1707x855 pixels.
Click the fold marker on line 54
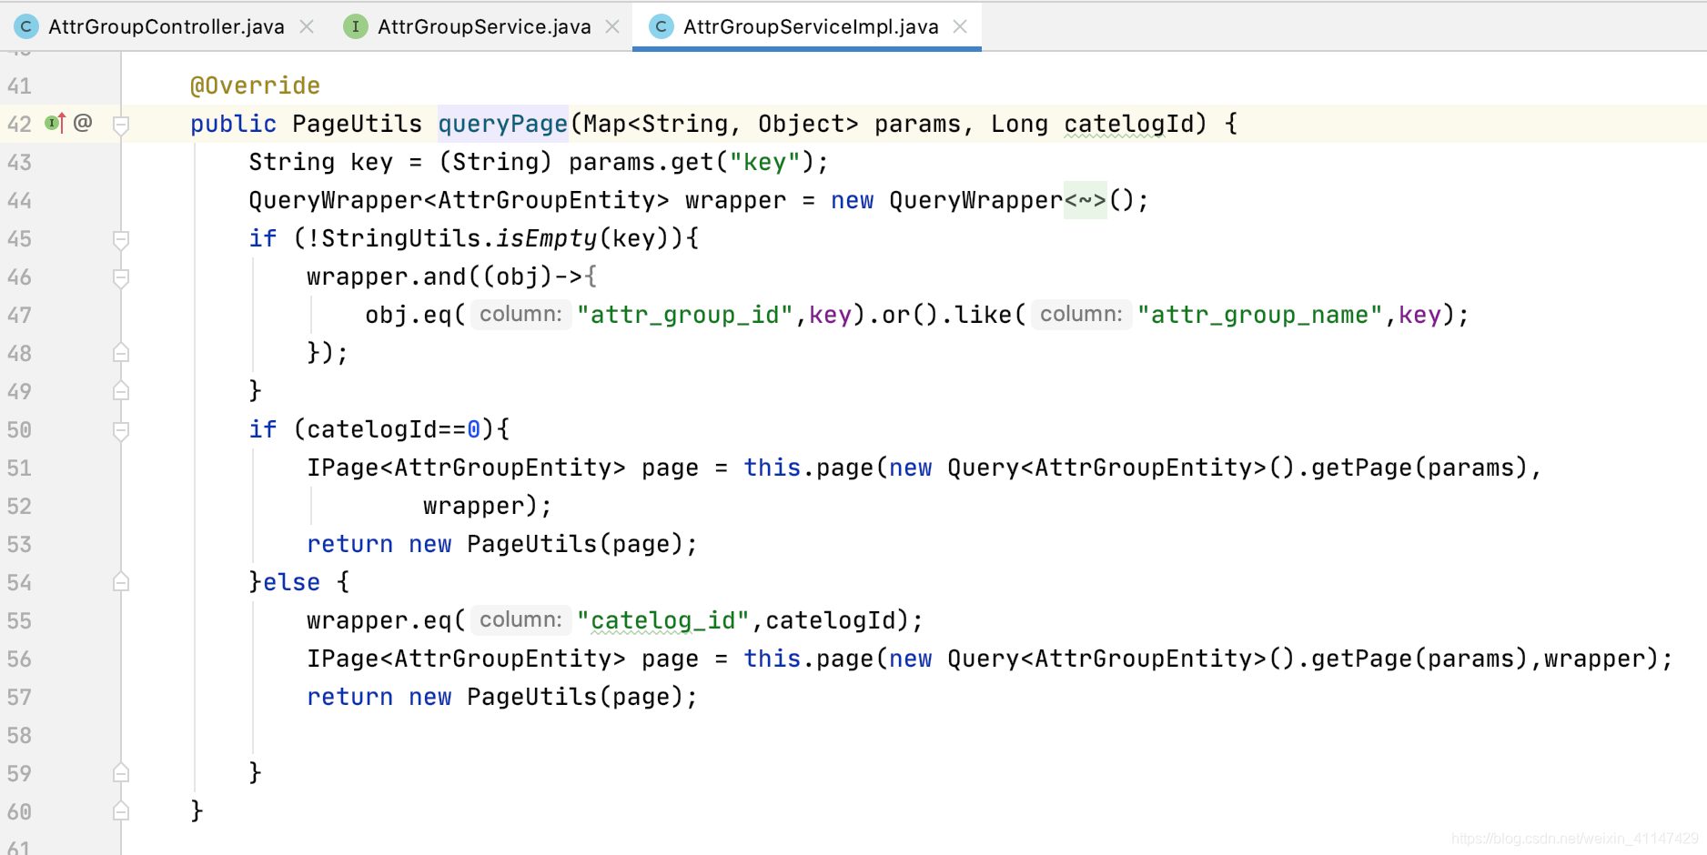point(121,582)
